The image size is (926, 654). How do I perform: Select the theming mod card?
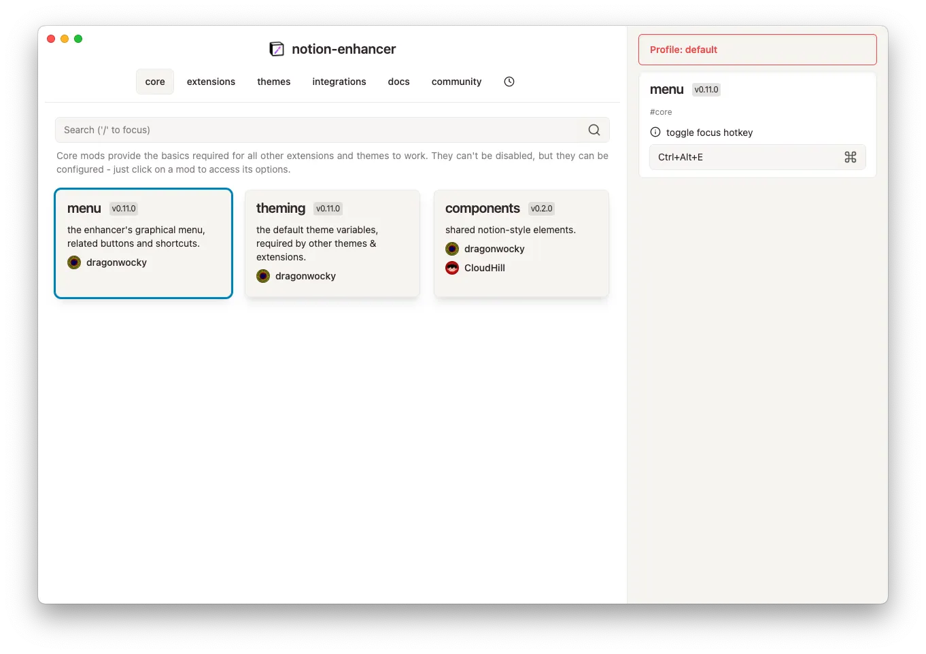pyautogui.click(x=332, y=243)
